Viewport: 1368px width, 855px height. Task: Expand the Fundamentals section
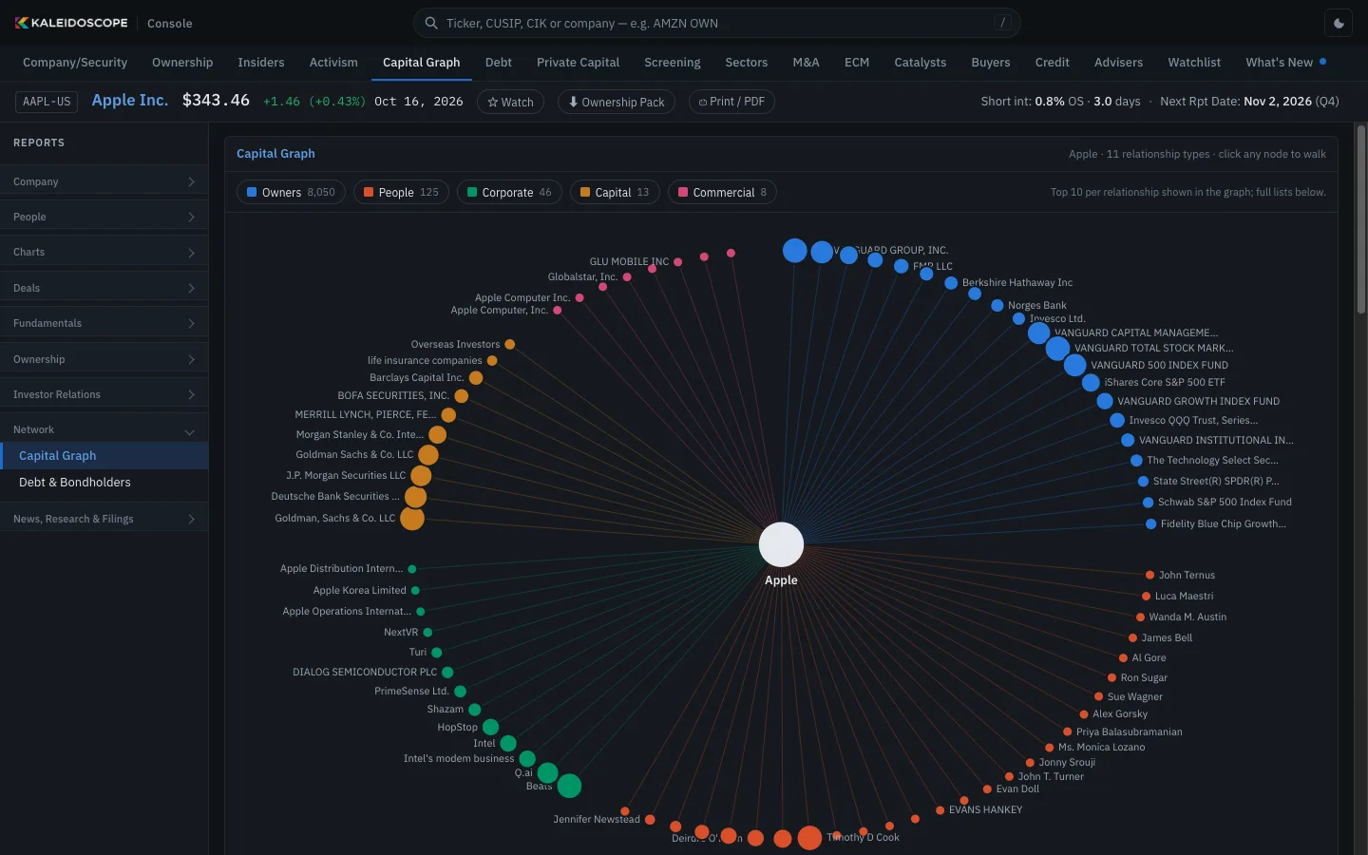tap(104, 323)
